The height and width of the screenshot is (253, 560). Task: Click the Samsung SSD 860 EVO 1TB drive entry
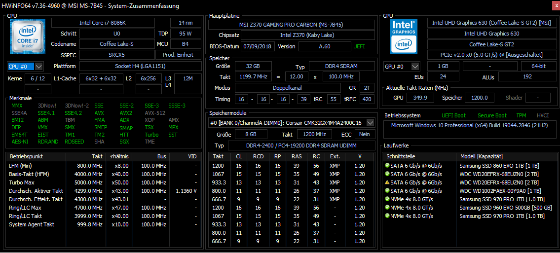coord(499,166)
